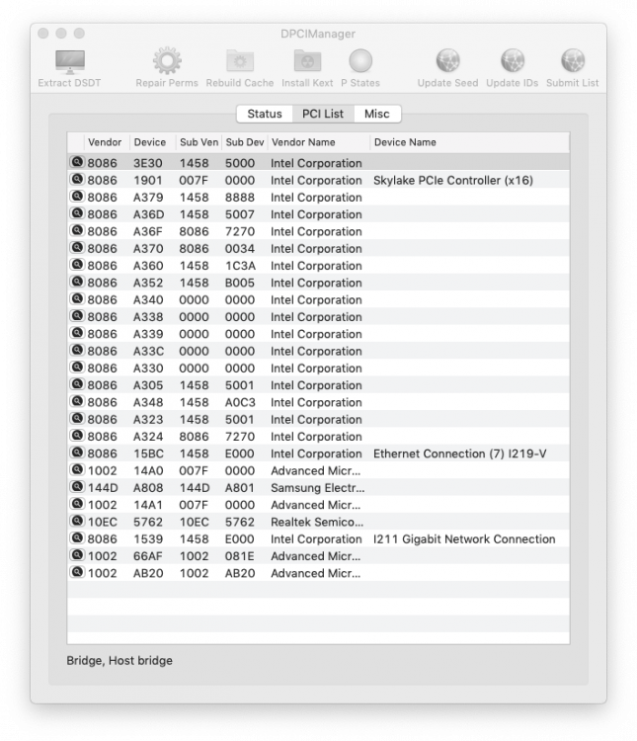Viewport: 637px width, 741px height.
Task: Click device ID cell '14A1'
Action: [x=148, y=505]
